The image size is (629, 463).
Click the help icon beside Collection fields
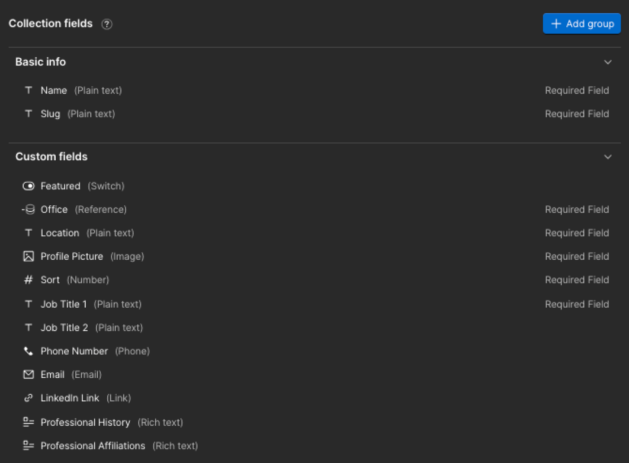pyautogui.click(x=107, y=24)
